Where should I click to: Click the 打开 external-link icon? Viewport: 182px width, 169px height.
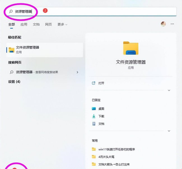coord(94,83)
